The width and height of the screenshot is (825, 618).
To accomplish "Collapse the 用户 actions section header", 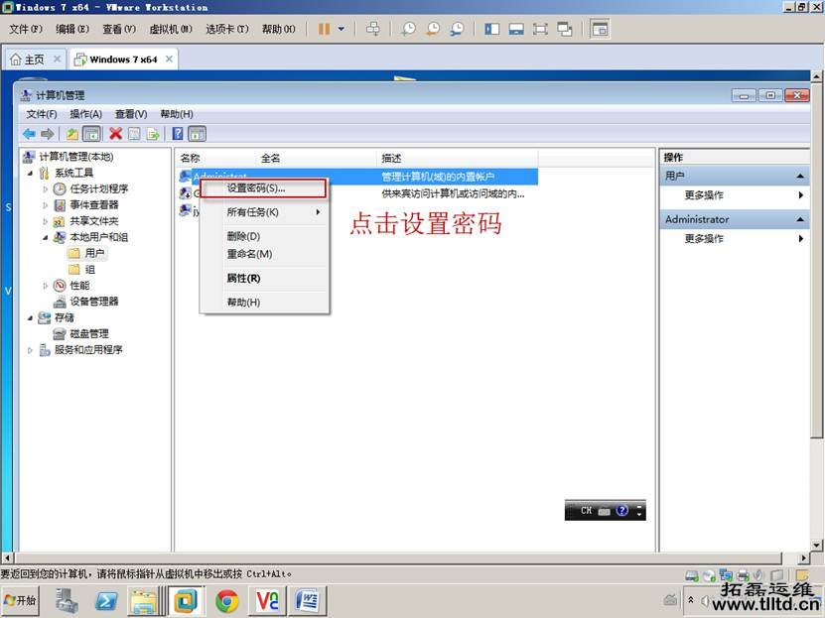I will pyautogui.click(x=800, y=174).
